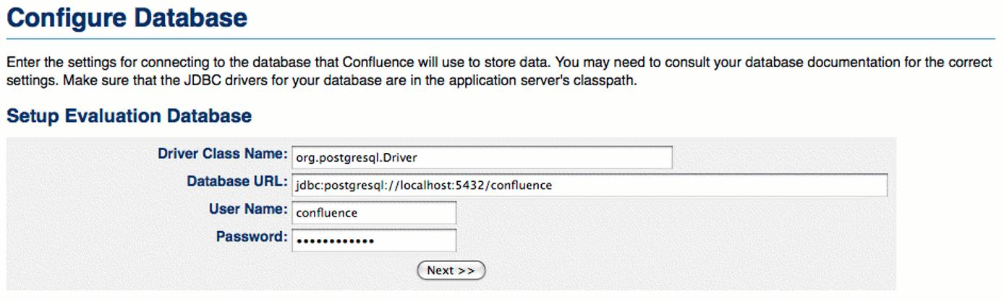This screenshot has width=1004, height=301.
Task: Click into the Database URL text box
Action: click(x=589, y=186)
